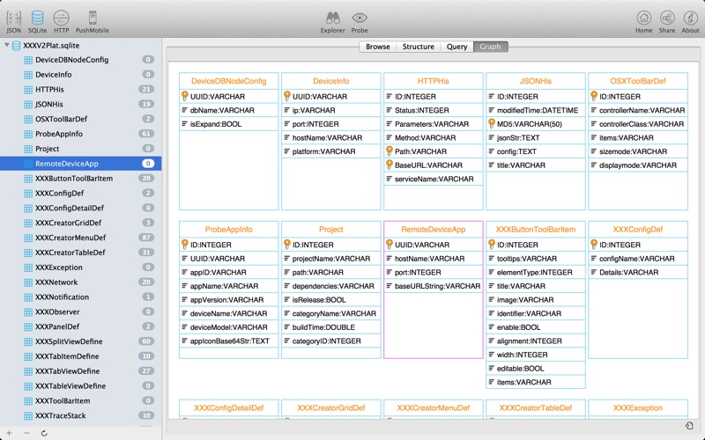
Task: Click ProbeAppInfo graph card title
Action: pyautogui.click(x=229, y=230)
